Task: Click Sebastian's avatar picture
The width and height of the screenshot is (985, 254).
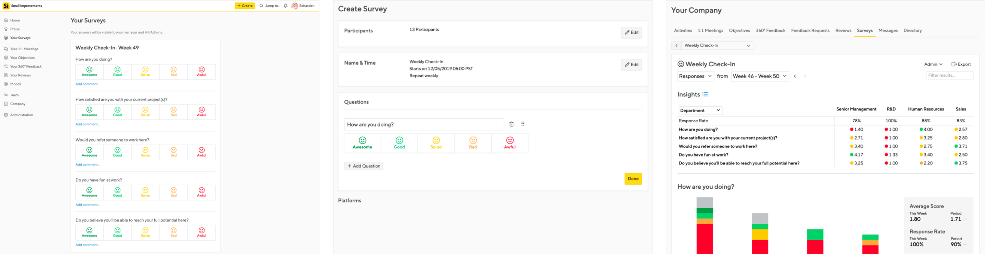Action: [294, 6]
